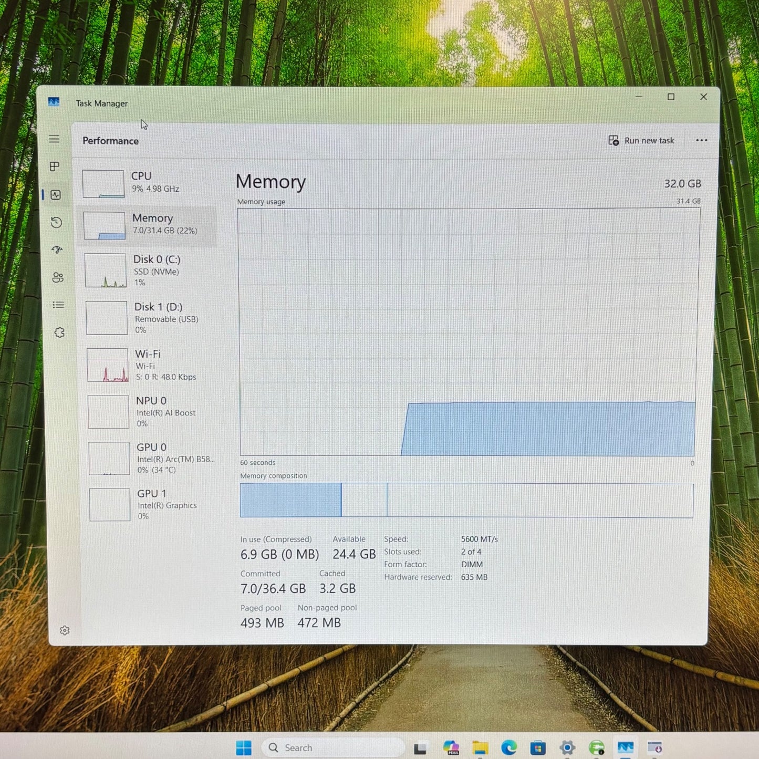Image resolution: width=759 pixels, height=759 pixels.
Task: Click the green plug icon on taskbar
Action: 597,747
